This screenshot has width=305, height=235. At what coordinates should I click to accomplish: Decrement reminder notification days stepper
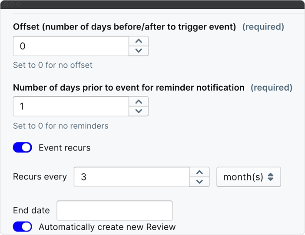139,111
